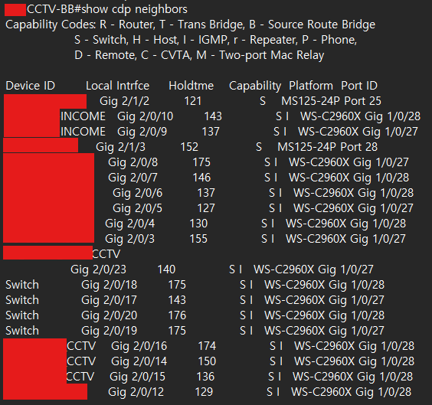Click 'CCTV' in the Gig 2/0/14 row
The width and height of the screenshot is (432, 405).
point(81,361)
